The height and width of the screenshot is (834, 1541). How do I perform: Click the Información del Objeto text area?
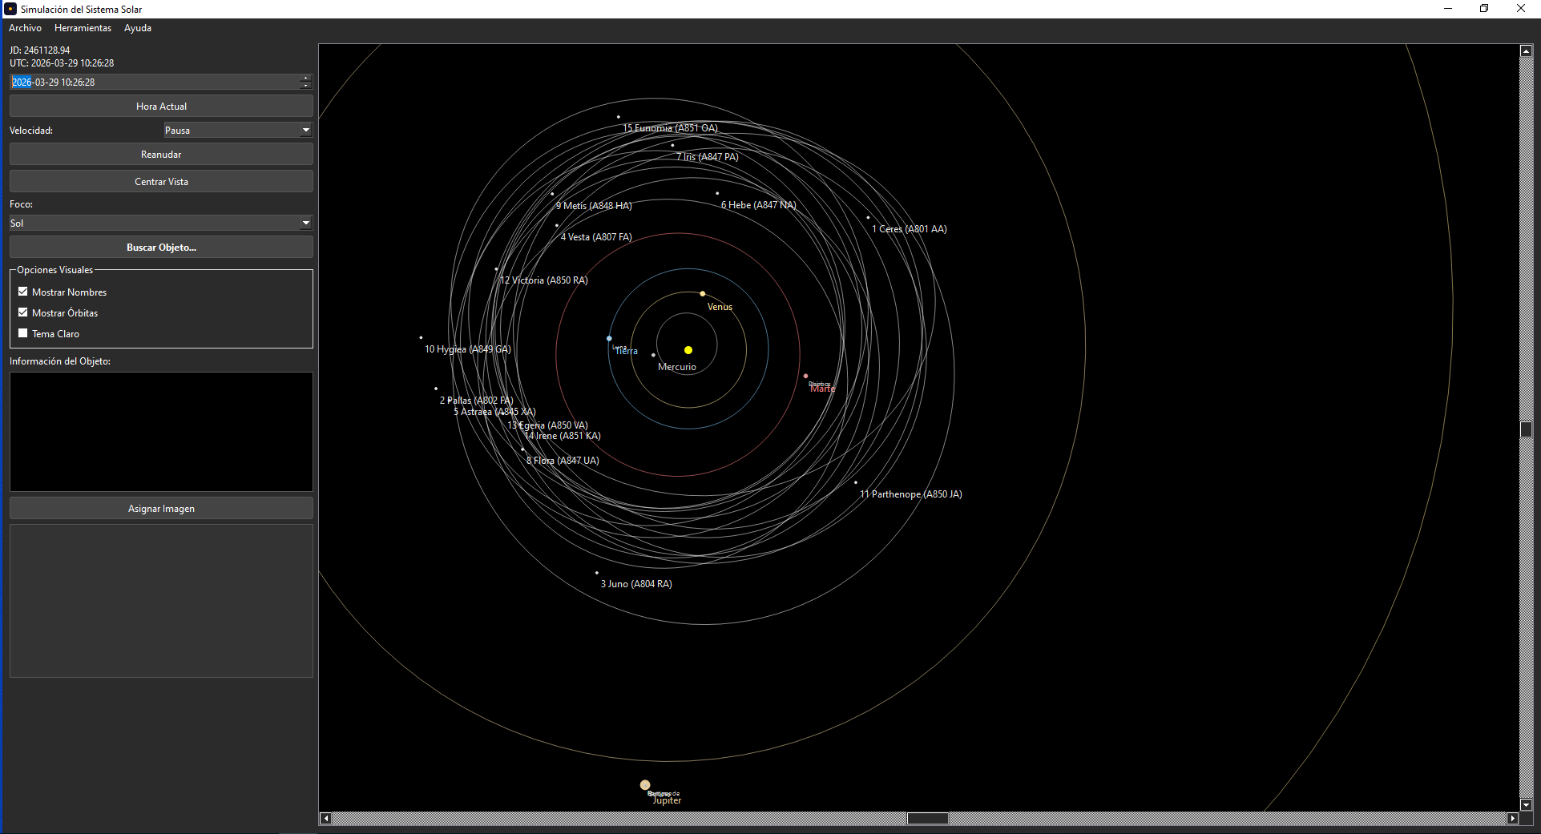tap(161, 432)
